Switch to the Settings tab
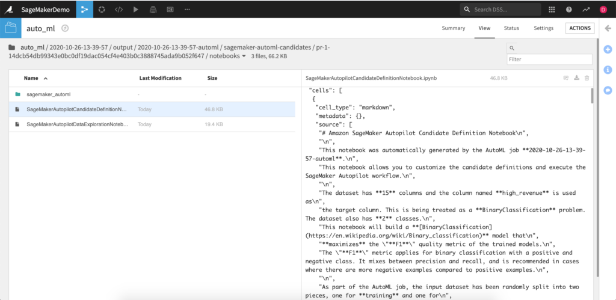 click(x=543, y=28)
